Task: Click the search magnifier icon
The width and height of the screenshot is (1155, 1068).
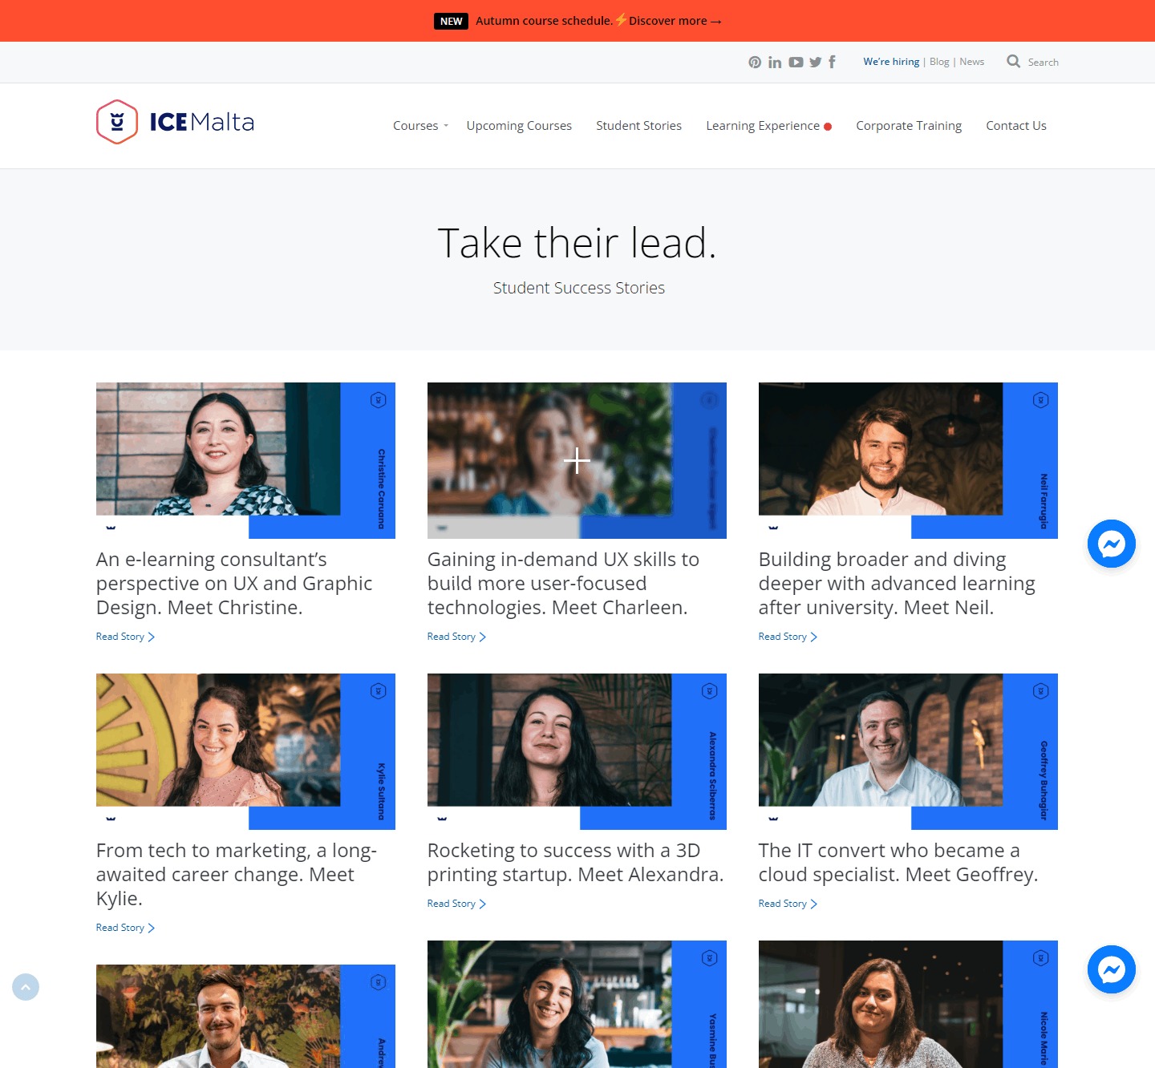Action: point(1014,62)
